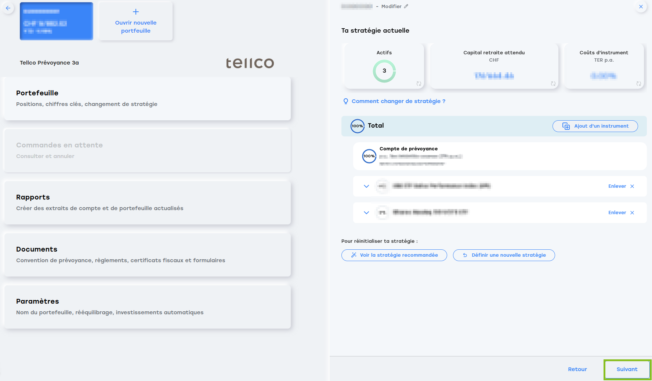Click the Ajout d'un instrument button label
This screenshot has width=652, height=381.
pyautogui.click(x=601, y=126)
